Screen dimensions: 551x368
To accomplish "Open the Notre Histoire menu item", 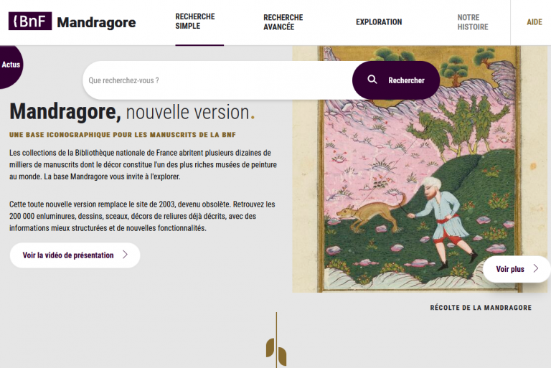I will (x=473, y=22).
